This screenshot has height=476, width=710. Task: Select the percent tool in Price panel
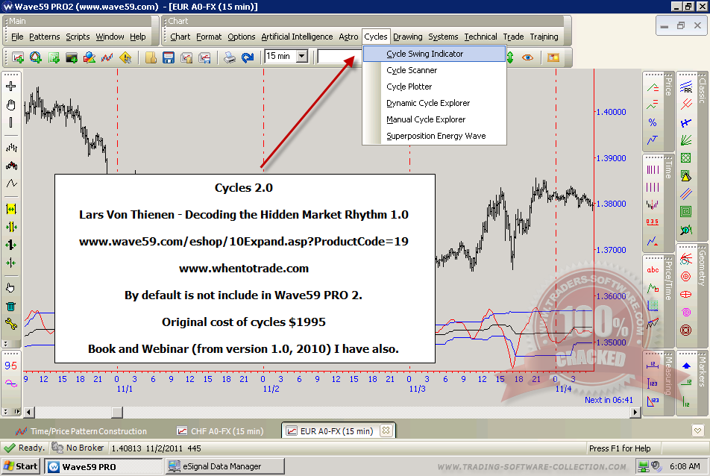coord(653,122)
